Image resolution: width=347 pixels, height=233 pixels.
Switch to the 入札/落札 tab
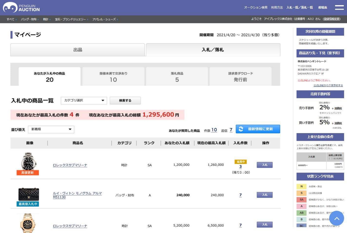(213, 50)
